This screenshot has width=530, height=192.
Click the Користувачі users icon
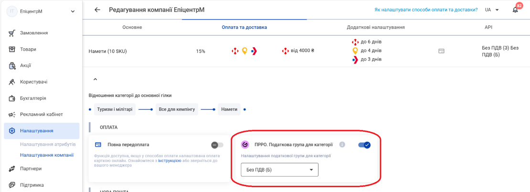pos(12,82)
